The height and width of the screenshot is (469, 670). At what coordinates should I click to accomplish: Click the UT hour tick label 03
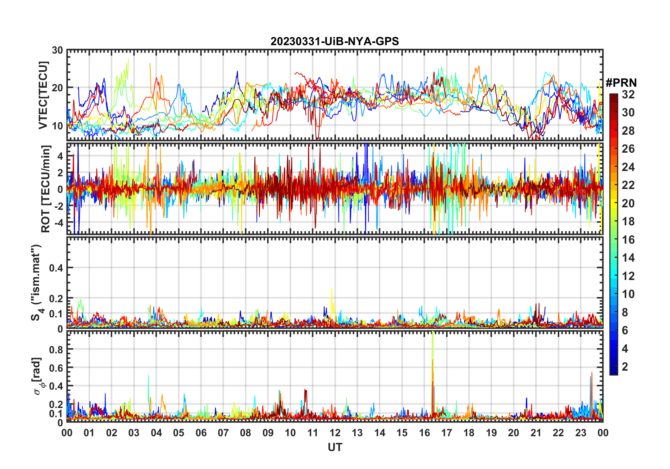click(x=134, y=433)
